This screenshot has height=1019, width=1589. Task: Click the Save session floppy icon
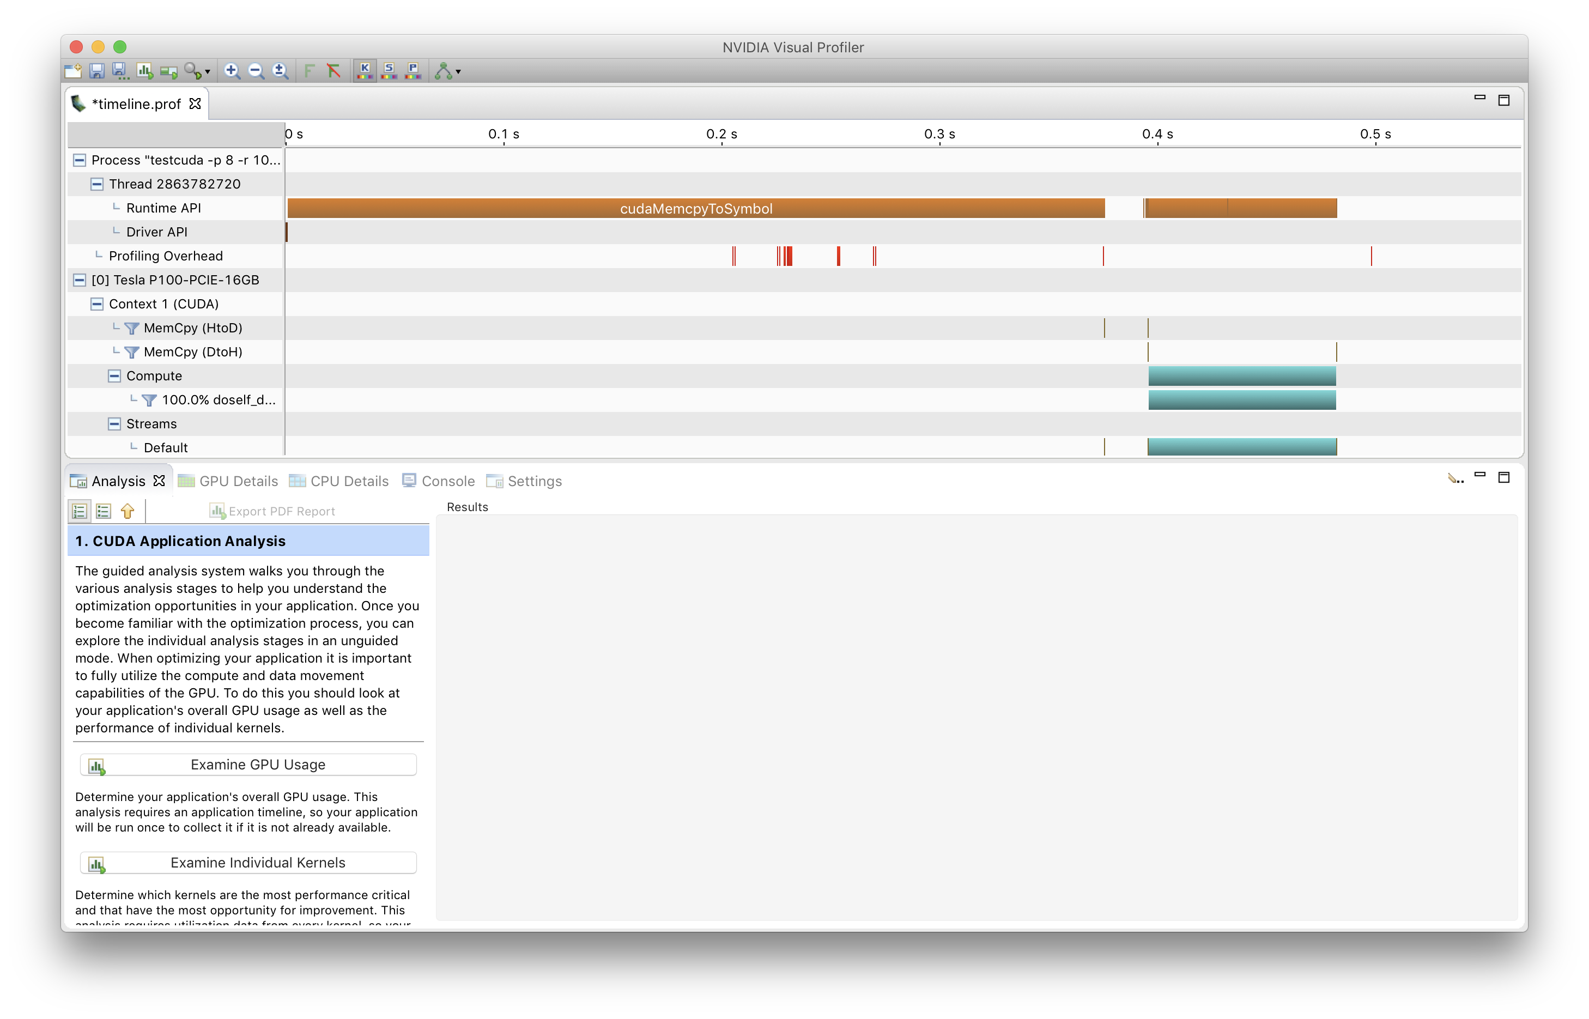[96, 71]
